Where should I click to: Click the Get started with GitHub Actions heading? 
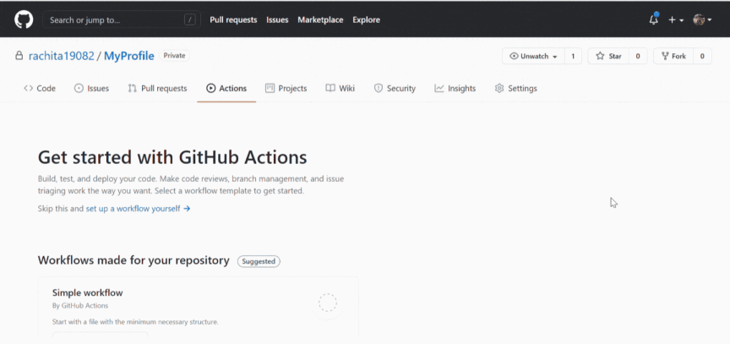coord(172,157)
